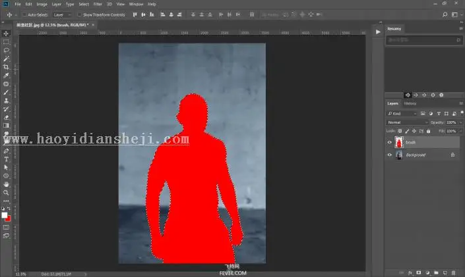
Task: Select the Healing Brush tool
Action: coord(6,84)
